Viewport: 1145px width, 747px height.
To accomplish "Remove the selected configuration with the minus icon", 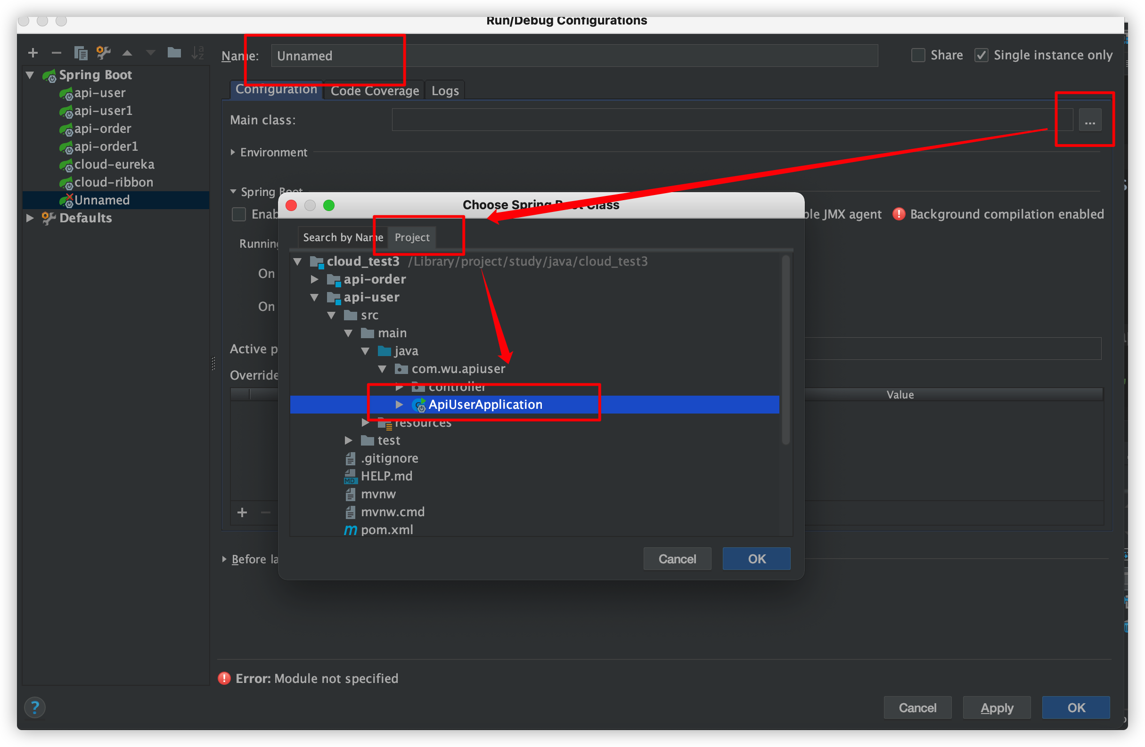I will pyautogui.click(x=56, y=53).
